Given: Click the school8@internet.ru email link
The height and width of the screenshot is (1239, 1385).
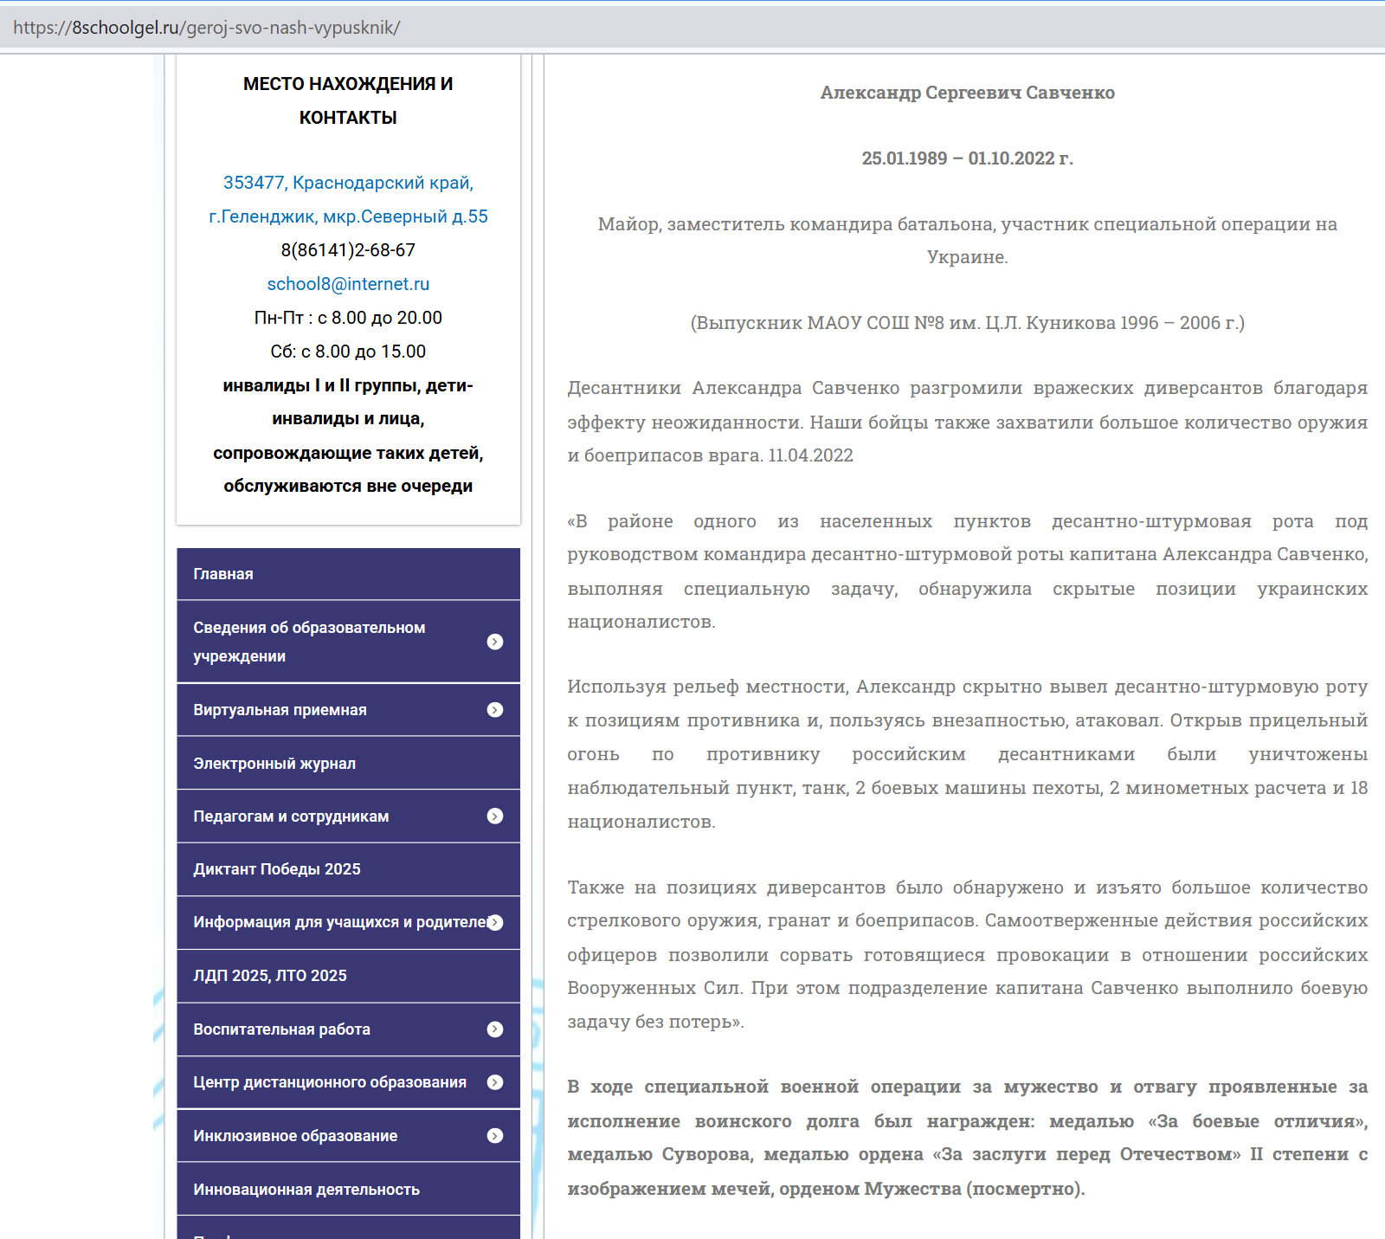Looking at the screenshot, I should pyautogui.click(x=348, y=284).
